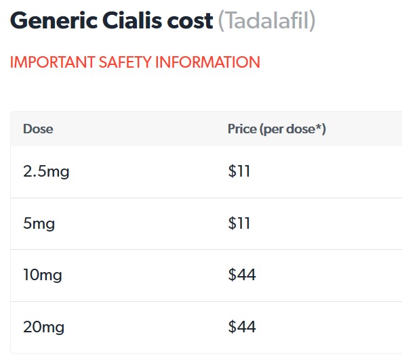This screenshot has height=356, width=402.
Task: Click the 5mg dose cell
Action: [x=39, y=223]
